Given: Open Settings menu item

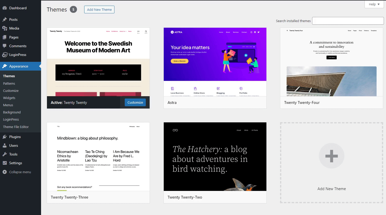Looking at the screenshot, I should click(21, 163).
